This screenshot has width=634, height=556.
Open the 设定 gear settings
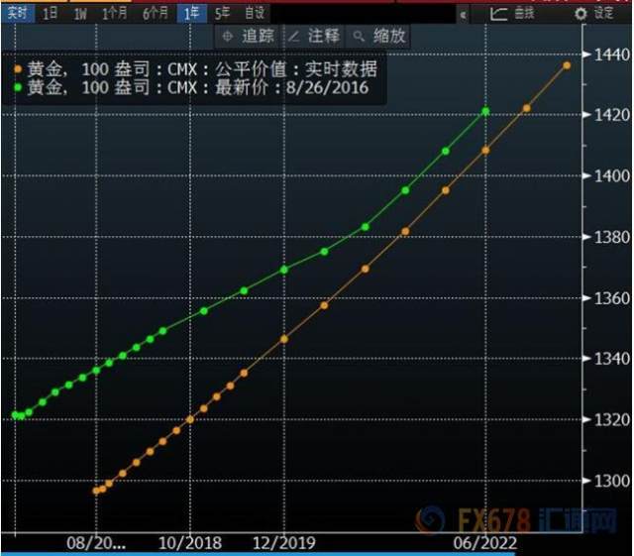click(593, 14)
